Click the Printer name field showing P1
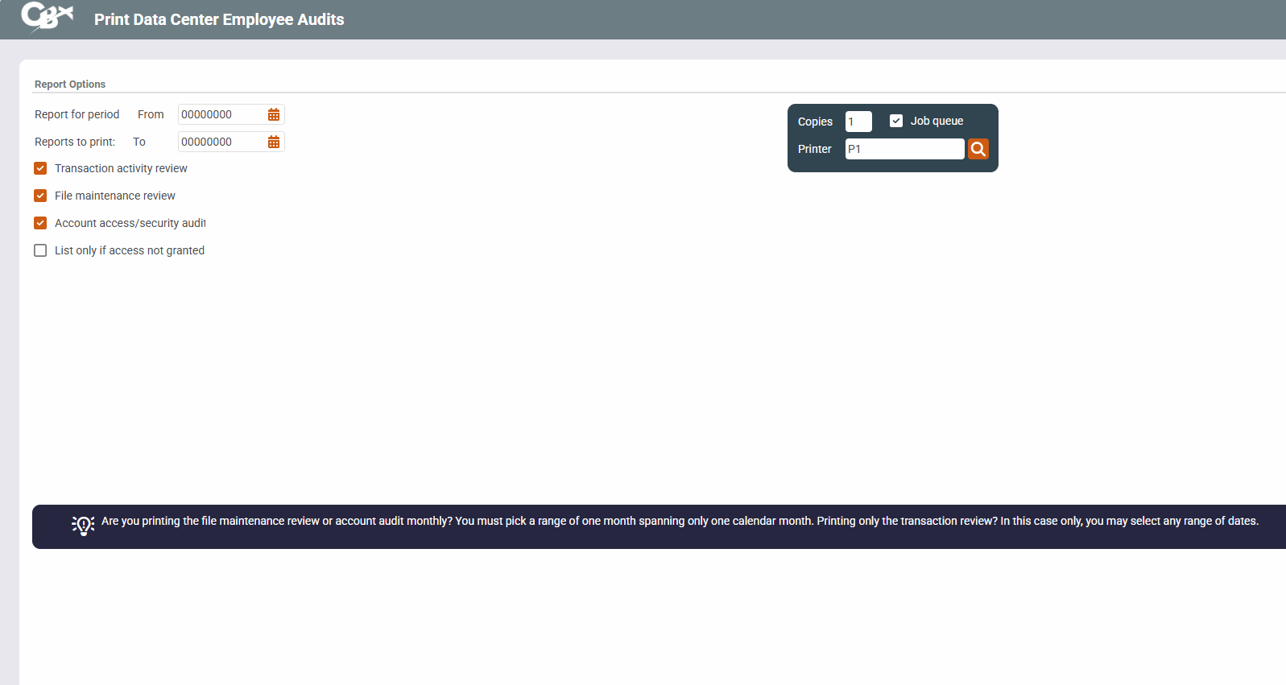 (904, 149)
